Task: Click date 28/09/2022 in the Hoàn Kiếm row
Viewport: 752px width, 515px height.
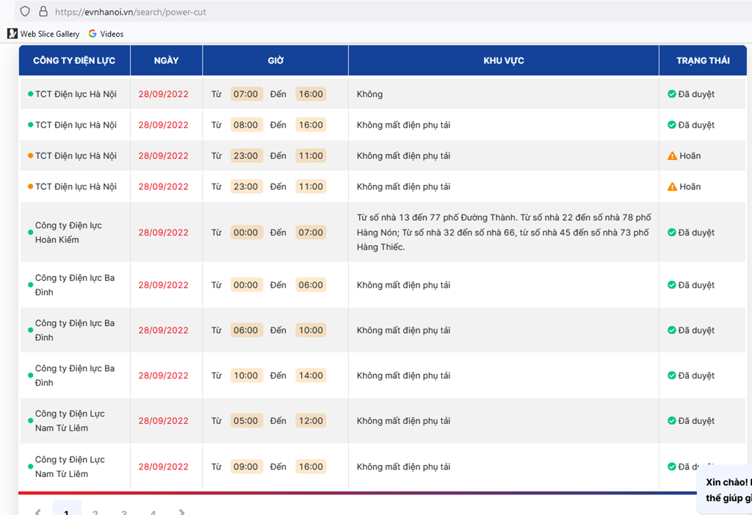Action: click(164, 233)
